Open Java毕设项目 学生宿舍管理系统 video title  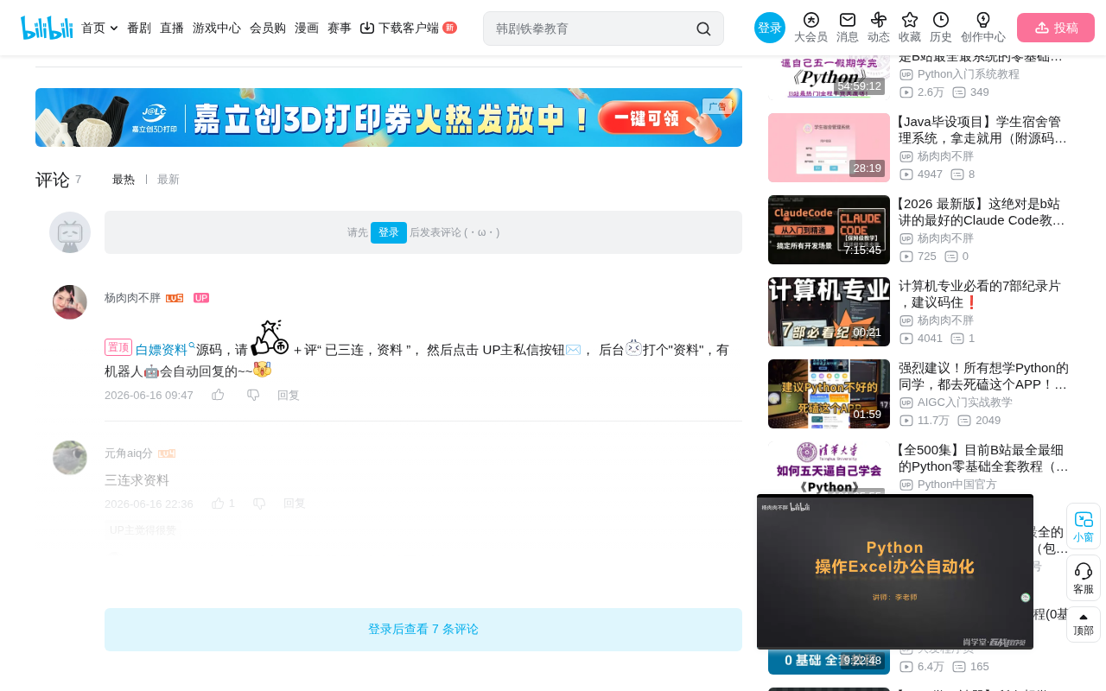(x=983, y=130)
